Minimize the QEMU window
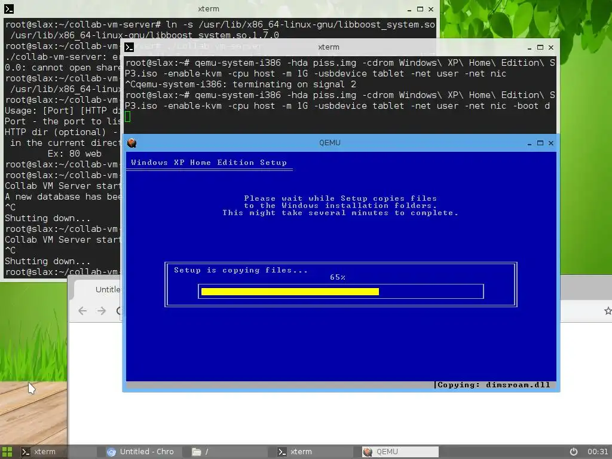This screenshot has width=612, height=459. tap(530, 143)
